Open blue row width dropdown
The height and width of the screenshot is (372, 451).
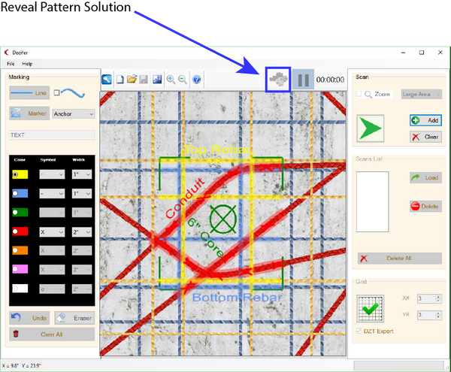82,193
